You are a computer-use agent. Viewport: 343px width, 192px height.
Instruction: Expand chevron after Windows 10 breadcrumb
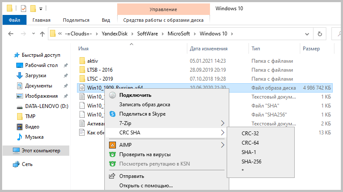click(232, 34)
